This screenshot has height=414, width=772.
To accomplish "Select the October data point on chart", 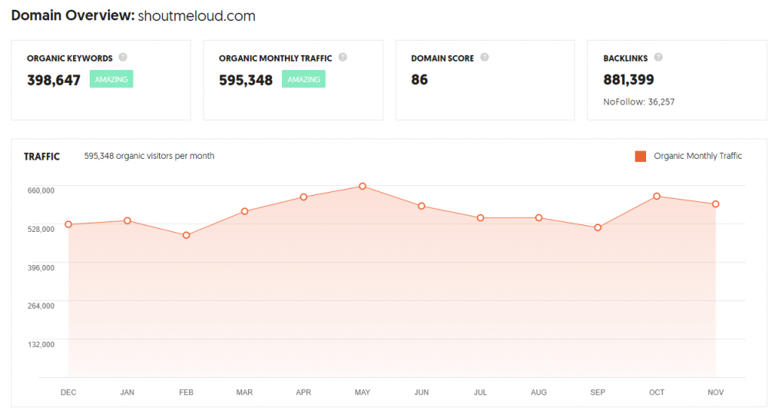I will point(657,196).
